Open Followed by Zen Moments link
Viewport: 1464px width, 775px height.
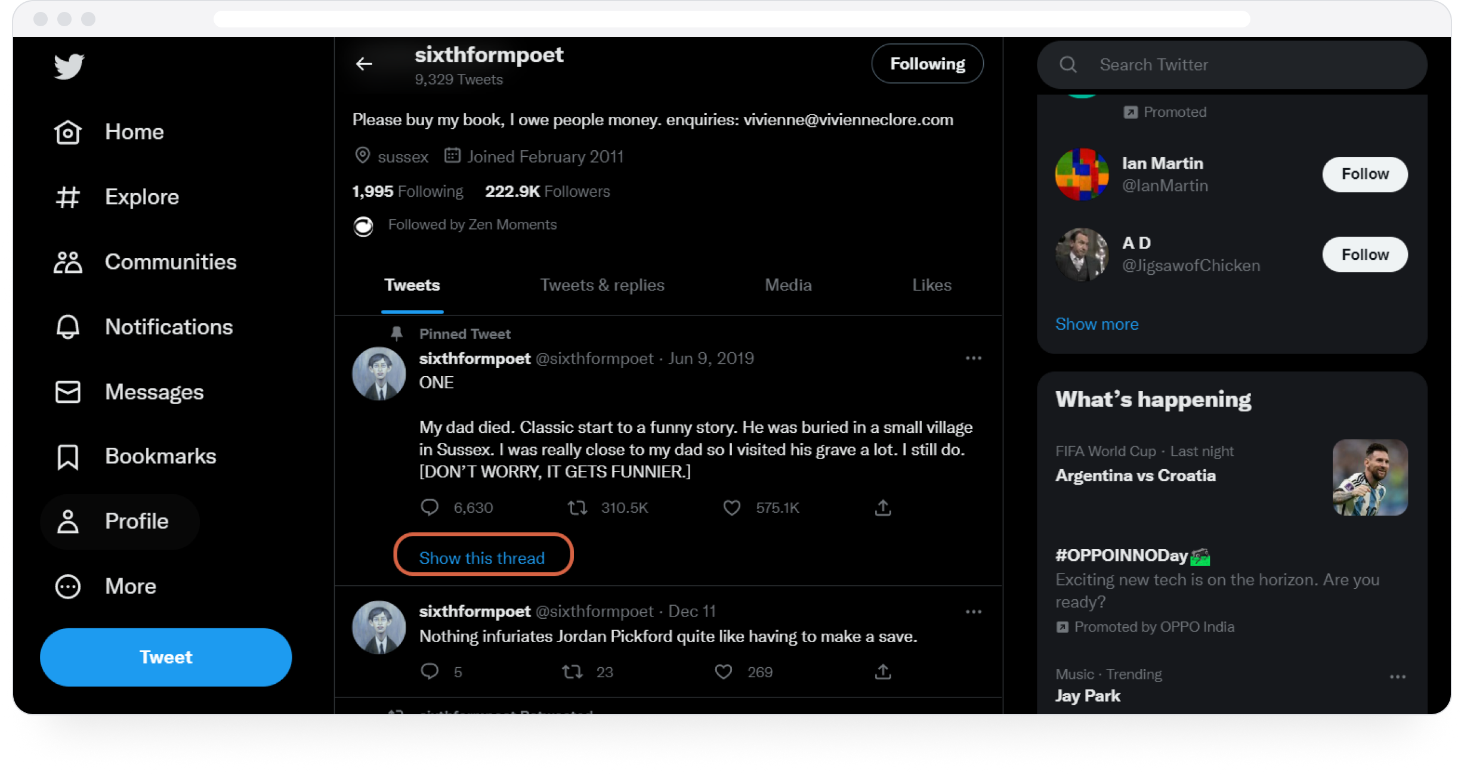coord(472,225)
